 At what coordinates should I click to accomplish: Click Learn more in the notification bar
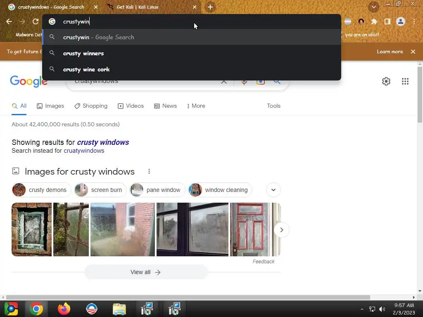tap(390, 52)
